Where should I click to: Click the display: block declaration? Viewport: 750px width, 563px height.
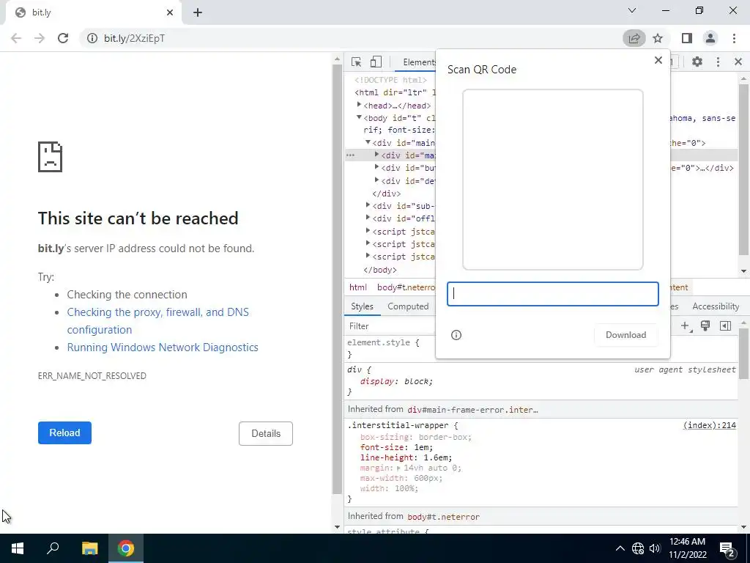pyautogui.click(x=396, y=381)
